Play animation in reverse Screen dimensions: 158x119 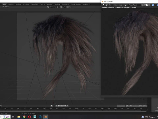[x=61, y=106]
